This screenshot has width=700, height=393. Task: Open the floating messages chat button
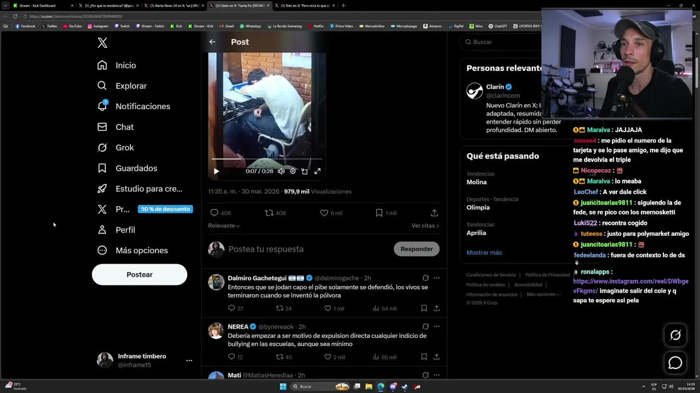coord(675,362)
